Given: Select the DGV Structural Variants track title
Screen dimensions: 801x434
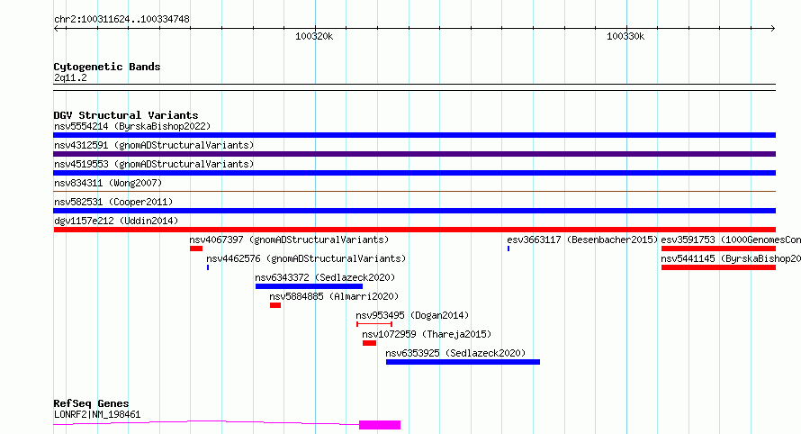Looking at the screenshot, I should 126,115.
